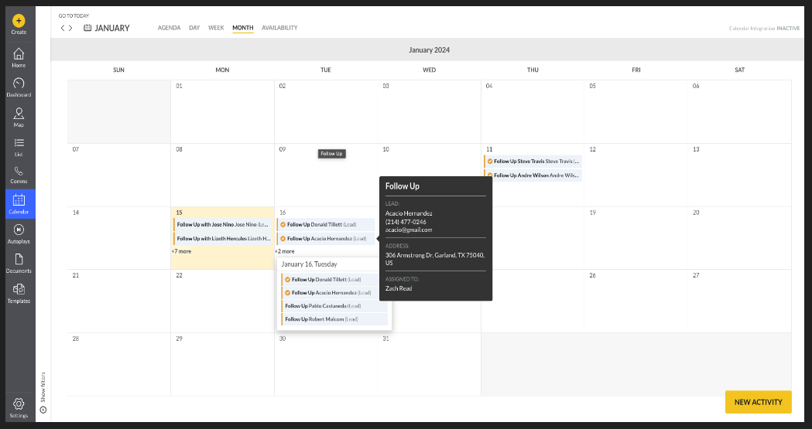Screen dimensions: 812x429
Task: Click the JANUARY month title
Action: click(112, 28)
